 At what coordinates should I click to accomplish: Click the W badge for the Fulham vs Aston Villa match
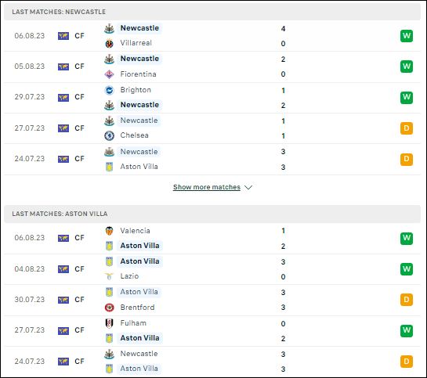click(407, 331)
